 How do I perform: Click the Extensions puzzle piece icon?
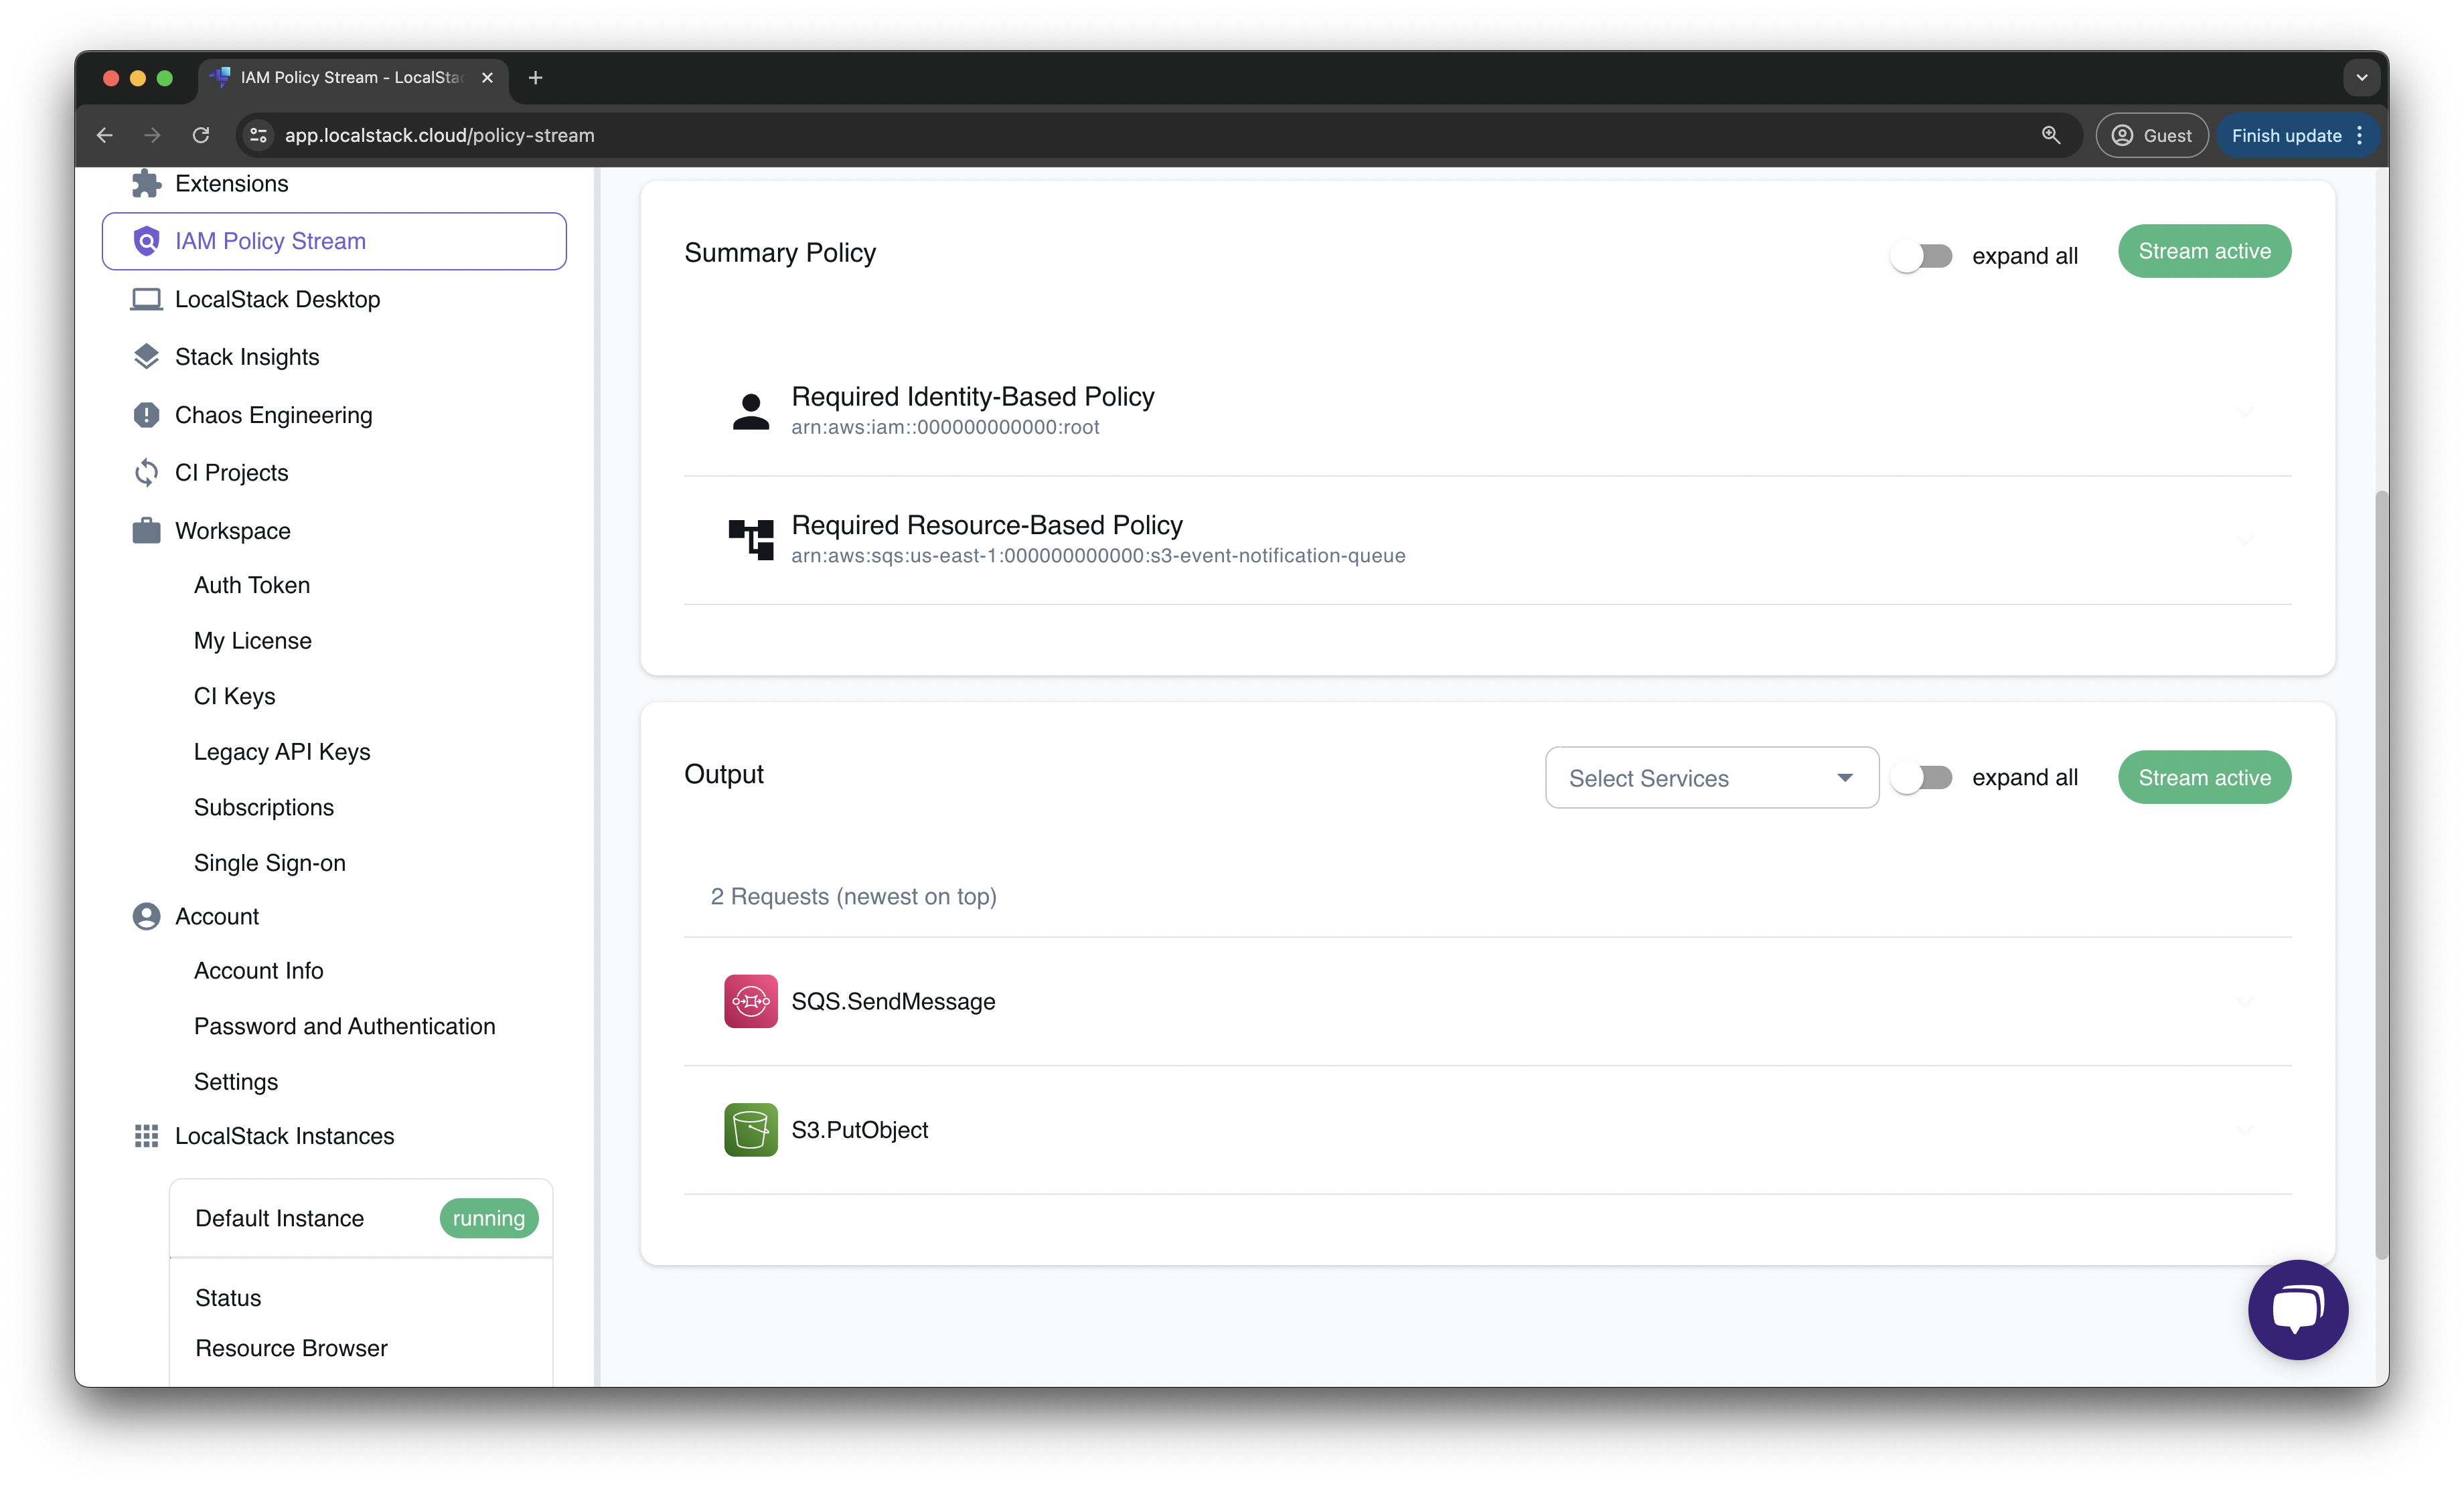pyautogui.click(x=145, y=183)
